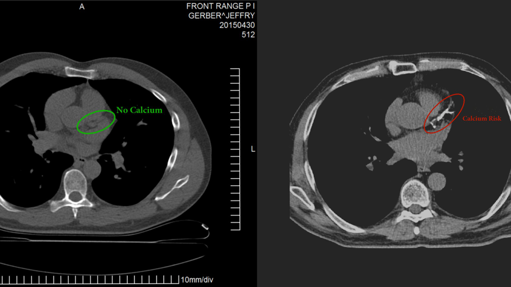Click the '20150430' date text
Image resolution: width=511 pixels, height=287 pixels.
point(237,25)
